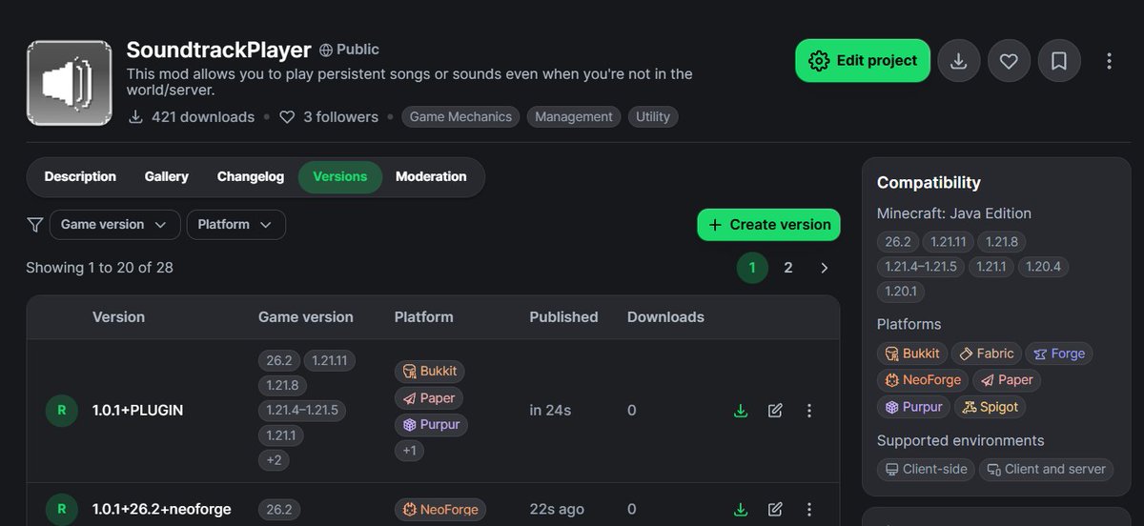The width and height of the screenshot is (1144, 526).
Task: Expand the Game version filter dropdown
Action: coord(114,225)
